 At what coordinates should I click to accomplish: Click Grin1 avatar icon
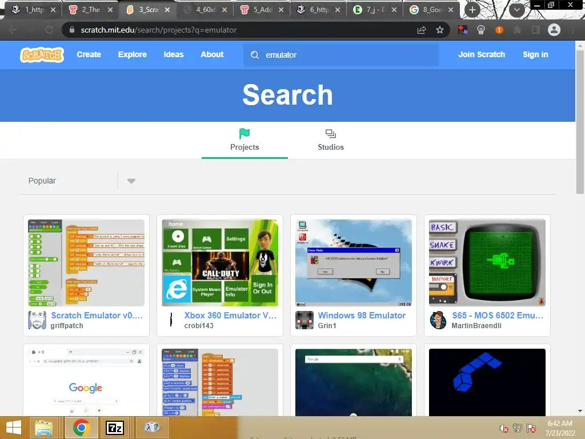pyautogui.click(x=304, y=320)
